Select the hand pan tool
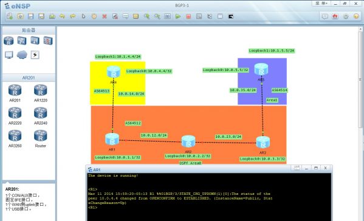364x221 pixels. click(94, 16)
